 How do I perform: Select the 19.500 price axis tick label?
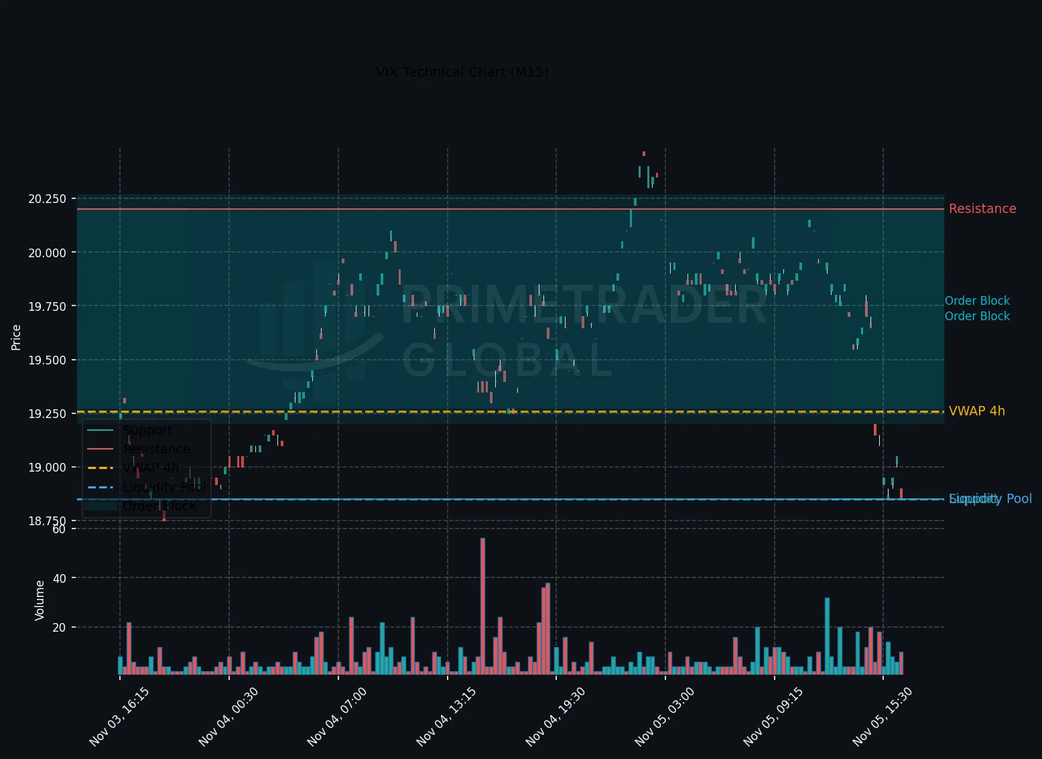(x=48, y=360)
